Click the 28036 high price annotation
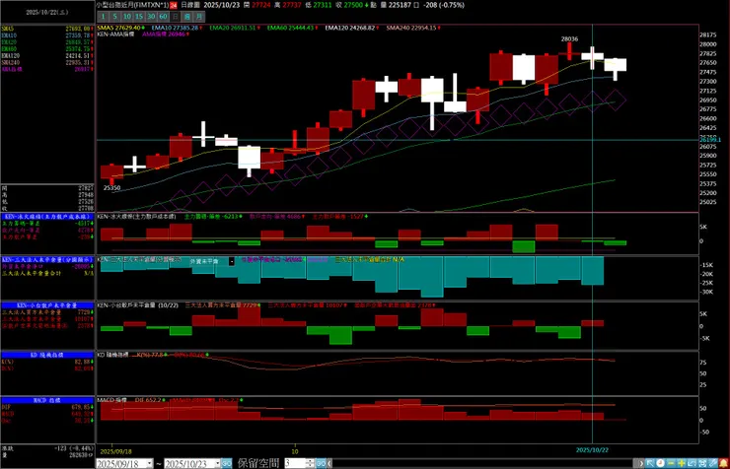The image size is (730, 469). coord(569,39)
